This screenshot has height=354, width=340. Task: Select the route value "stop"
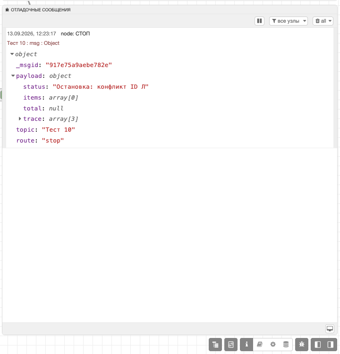53,141
